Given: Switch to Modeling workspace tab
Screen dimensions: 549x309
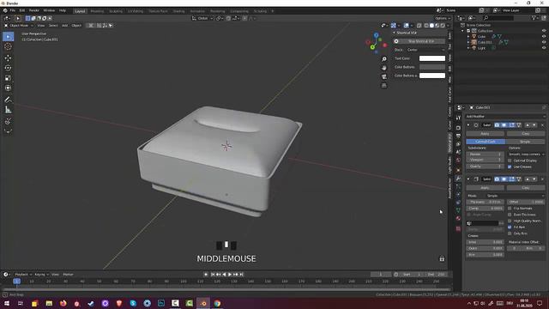Looking at the screenshot, I should [x=97, y=11].
